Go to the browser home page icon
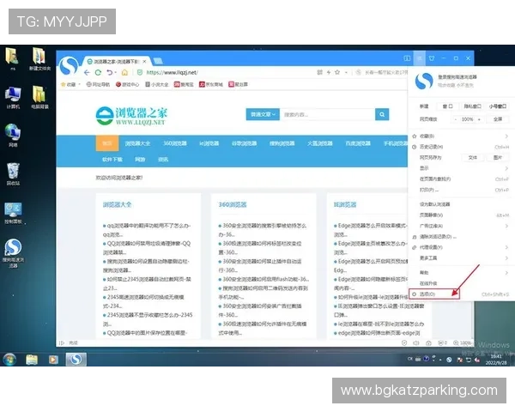 pos(124,72)
